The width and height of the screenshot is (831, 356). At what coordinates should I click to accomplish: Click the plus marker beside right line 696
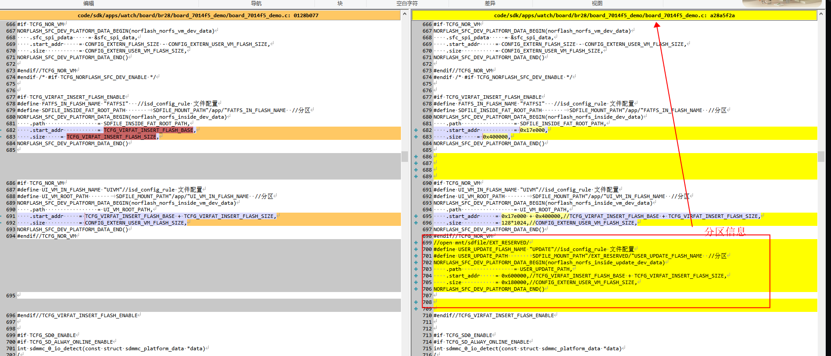pyautogui.click(x=416, y=223)
